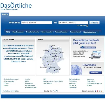This screenshot has width=105, height=102.
Task: Click Krankenhaus in Top-Suchen
Action: coord(10,56)
